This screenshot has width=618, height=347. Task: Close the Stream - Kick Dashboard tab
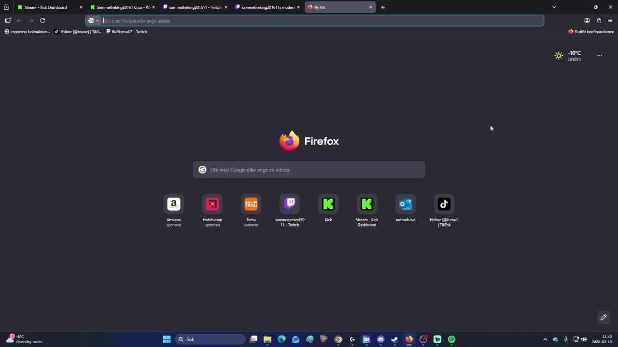tap(81, 7)
